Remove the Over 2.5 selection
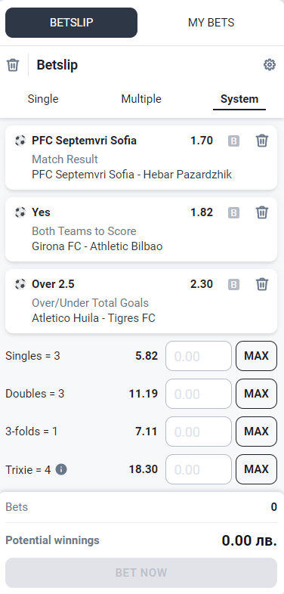 point(262,284)
